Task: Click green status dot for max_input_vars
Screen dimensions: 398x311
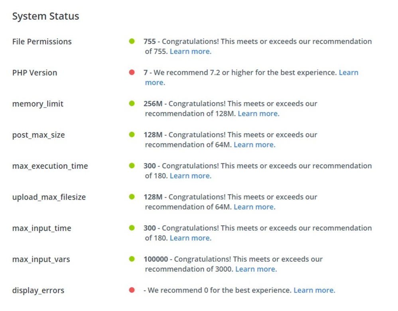Action: coord(132,259)
